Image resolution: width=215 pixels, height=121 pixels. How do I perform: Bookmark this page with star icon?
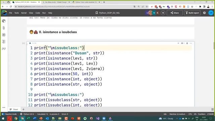pyautogui.click(x=147, y=7)
